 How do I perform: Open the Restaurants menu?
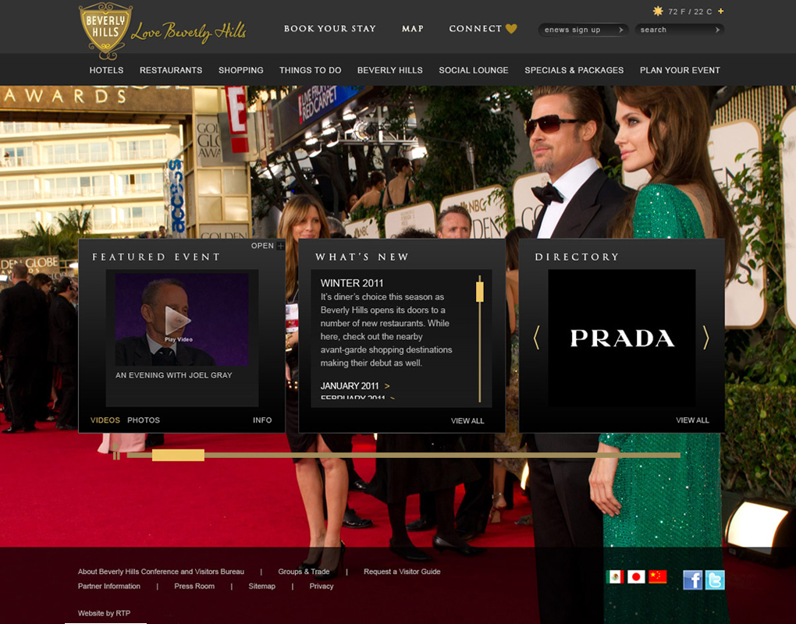click(x=171, y=70)
